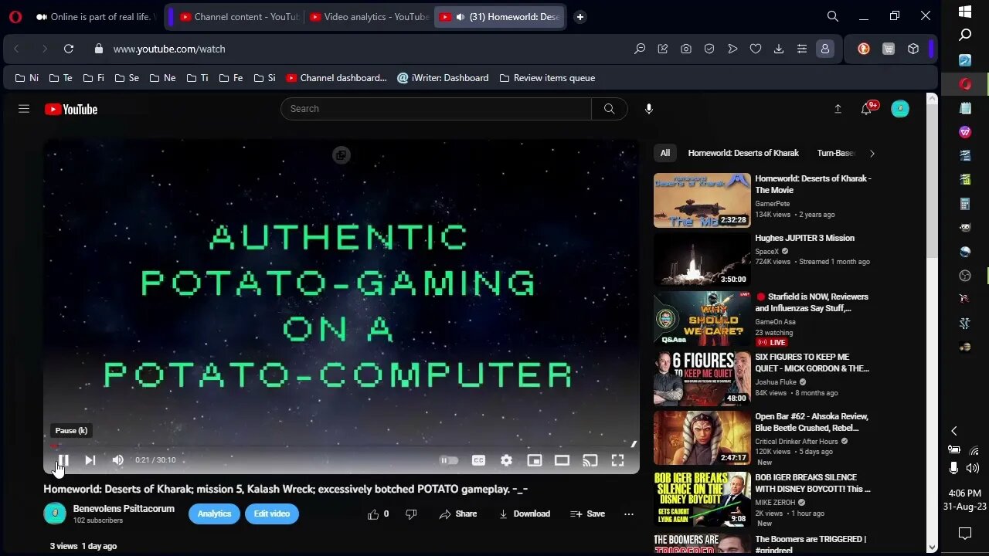The width and height of the screenshot is (989, 556).
Task: Select the All filter chip
Action: click(x=665, y=153)
